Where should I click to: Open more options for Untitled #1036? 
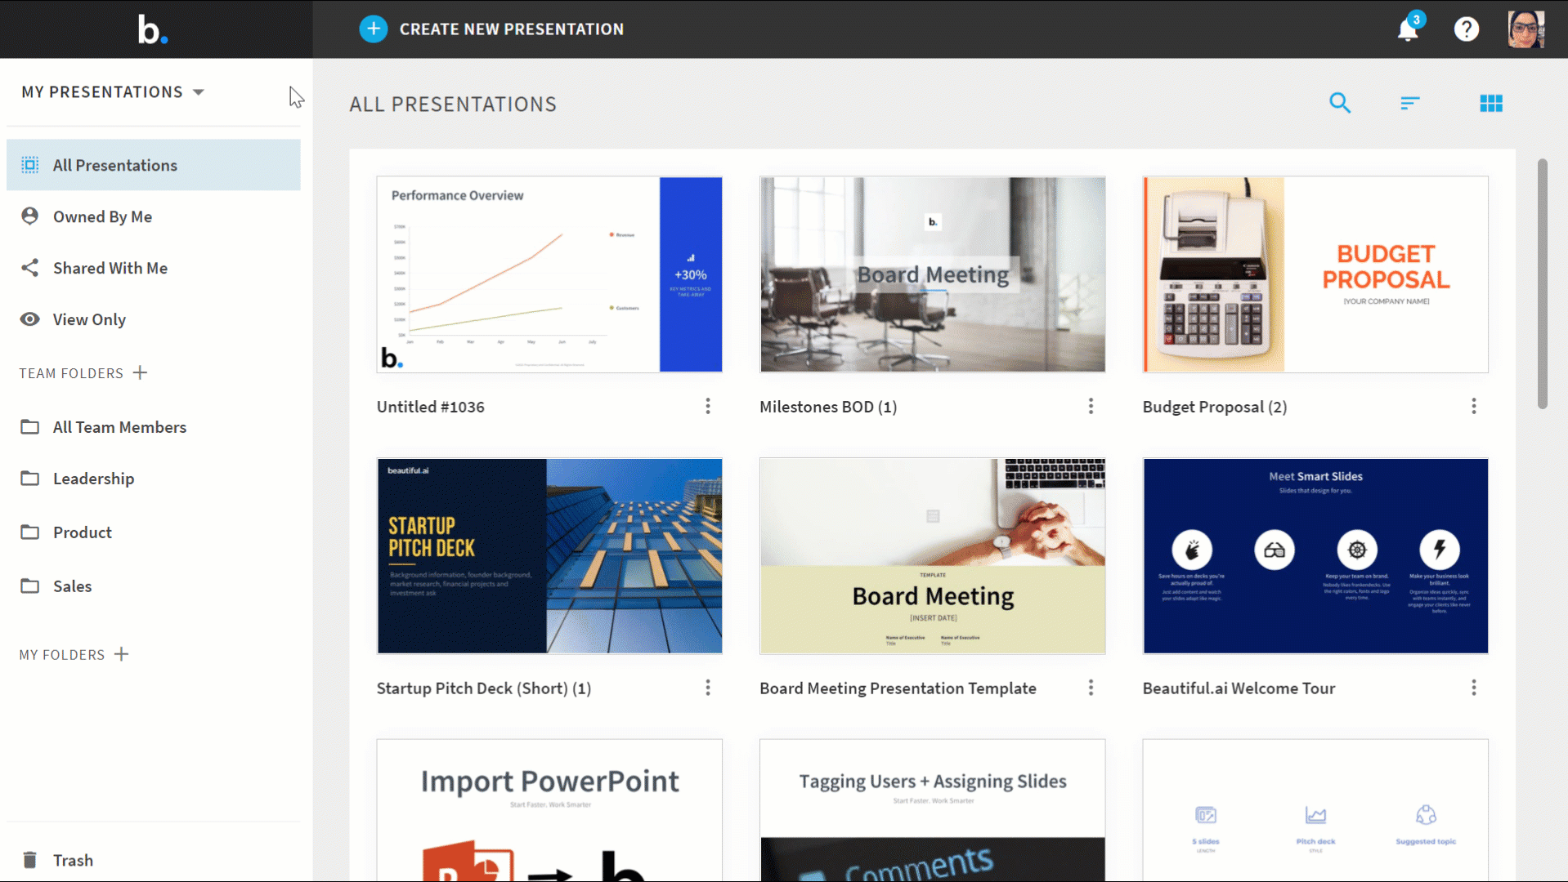point(708,407)
